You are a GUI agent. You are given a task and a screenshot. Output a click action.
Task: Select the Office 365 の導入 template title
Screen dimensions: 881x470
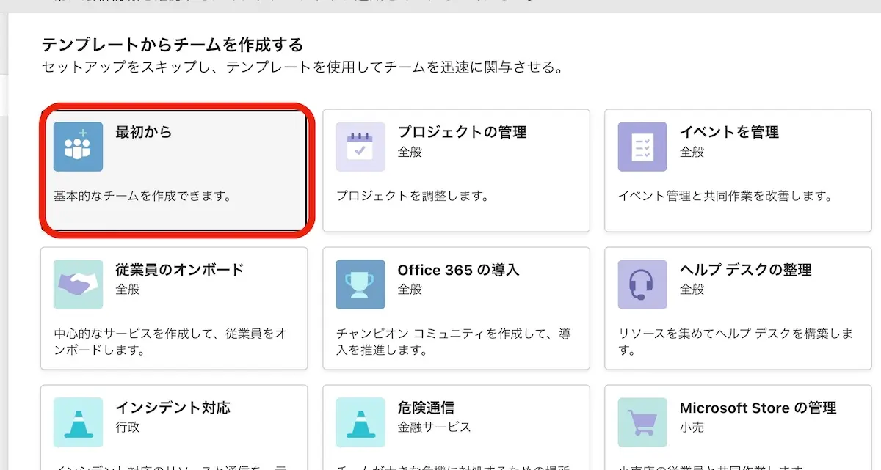click(x=458, y=270)
